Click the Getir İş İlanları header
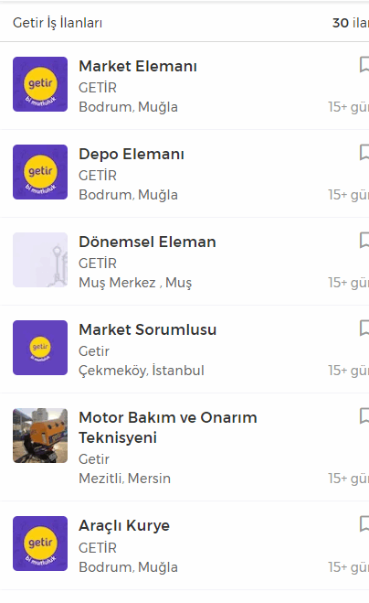The width and height of the screenshot is (369, 603). (x=58, y=23)
